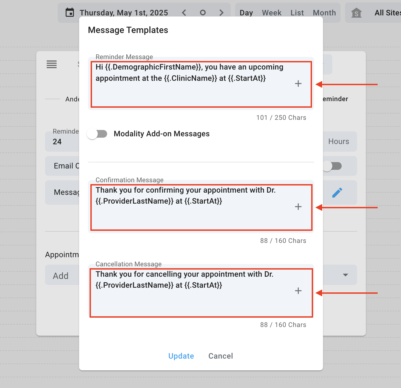Viewport: 401px width, 388px height.
Task: Edit the Reminder Message text field
Action: (x=201, y=84)
